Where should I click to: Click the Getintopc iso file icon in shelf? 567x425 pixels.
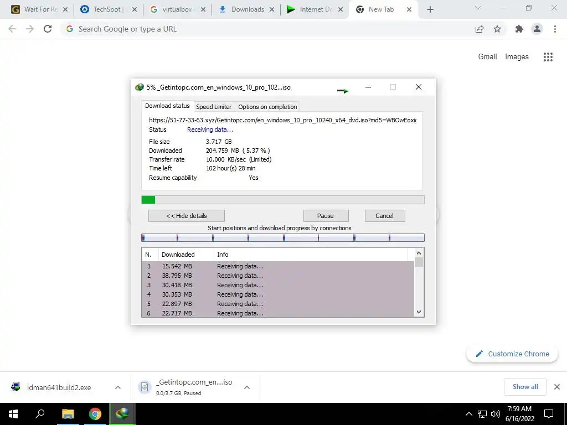[x=145, y=387]
